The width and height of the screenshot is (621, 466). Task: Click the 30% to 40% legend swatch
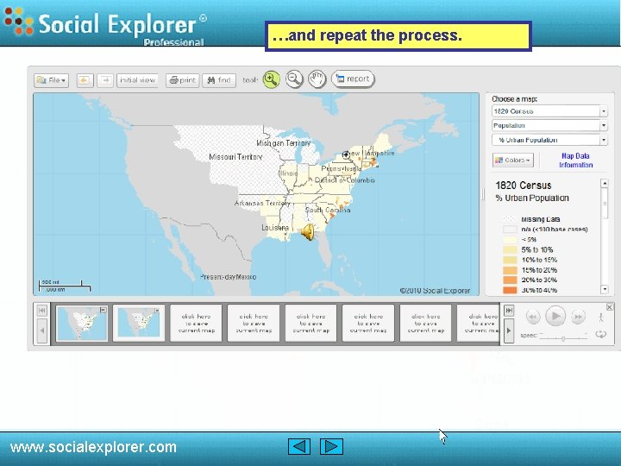510,290
